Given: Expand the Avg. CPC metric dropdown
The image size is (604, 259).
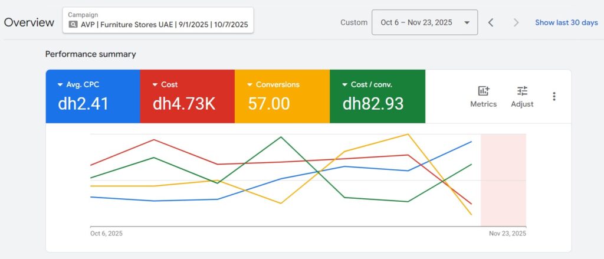Looking at the screenshot, I should (61, 85).
